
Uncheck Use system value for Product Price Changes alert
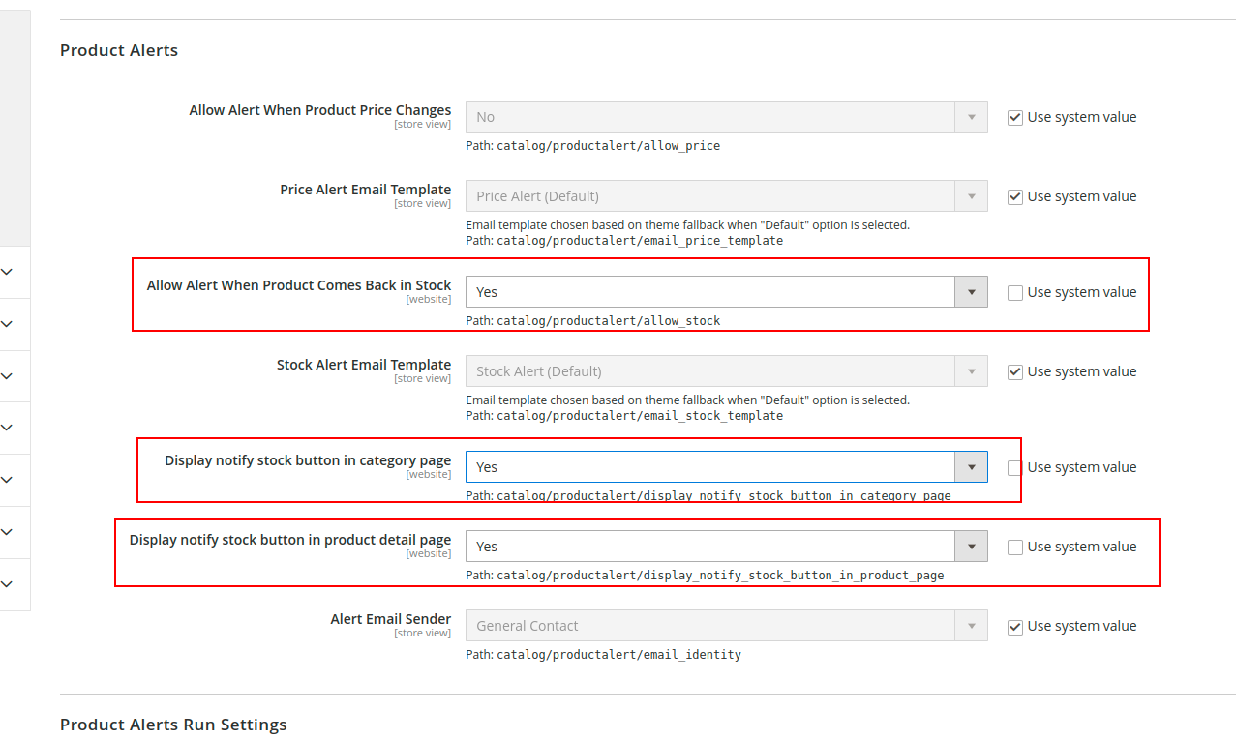coord(1015,118)
